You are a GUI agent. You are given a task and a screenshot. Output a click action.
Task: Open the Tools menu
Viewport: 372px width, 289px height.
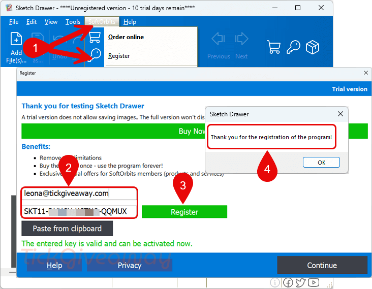click(73, 22)
